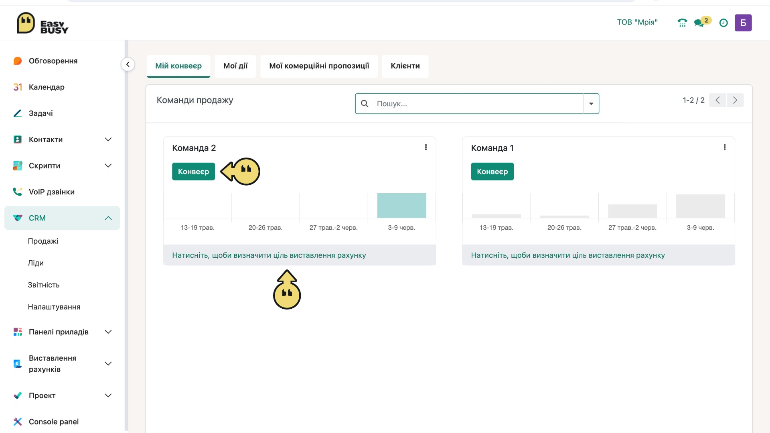
Task: Open the VoIP dial pad phone icon in header
Action: tap(682, 23)
